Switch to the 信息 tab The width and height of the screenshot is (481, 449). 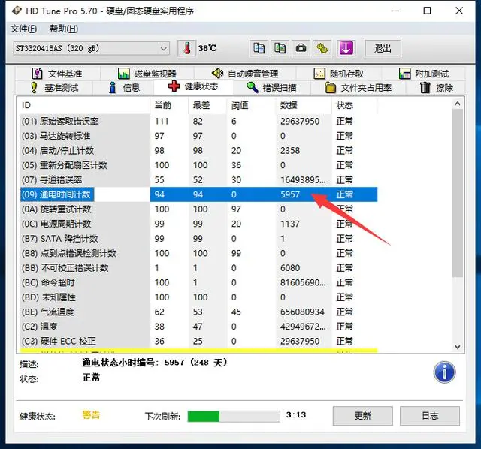click(123, 88)
